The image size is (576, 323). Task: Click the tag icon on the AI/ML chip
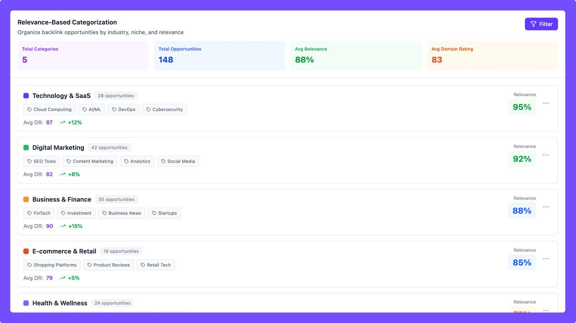coord(84,109)
